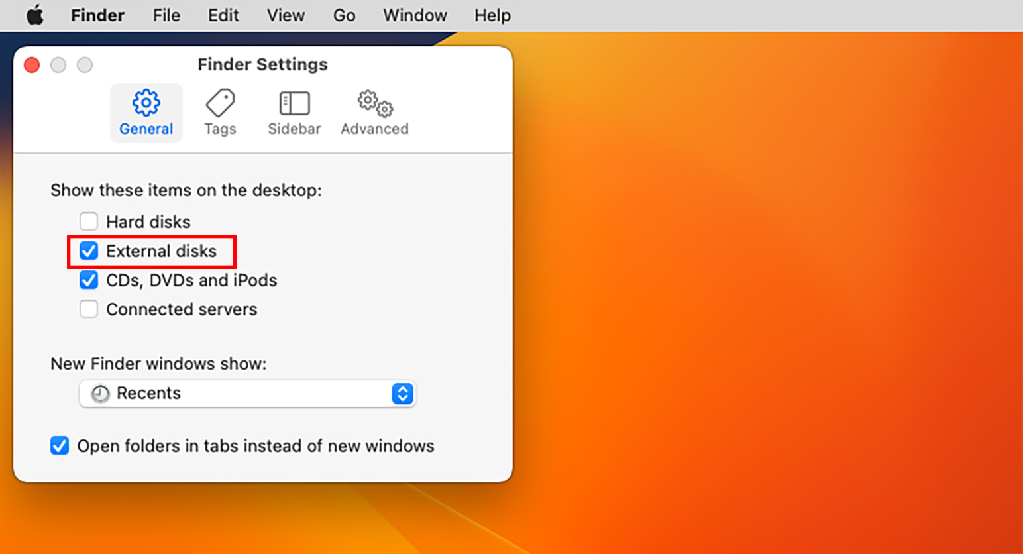Open the View menu

[286, 15]
